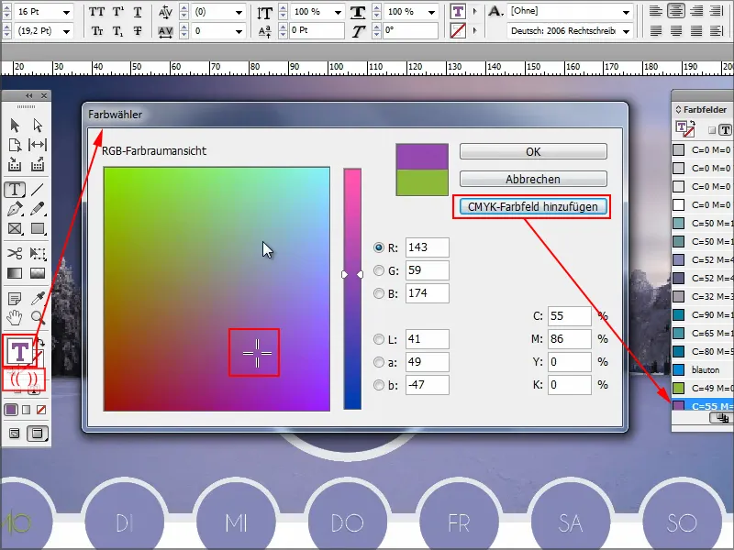Click the G value field 59
This screenshot has width=734, height=550.
click(x=427, y=270)
